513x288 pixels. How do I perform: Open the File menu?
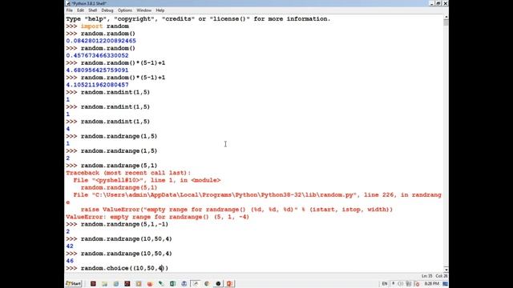70,10
